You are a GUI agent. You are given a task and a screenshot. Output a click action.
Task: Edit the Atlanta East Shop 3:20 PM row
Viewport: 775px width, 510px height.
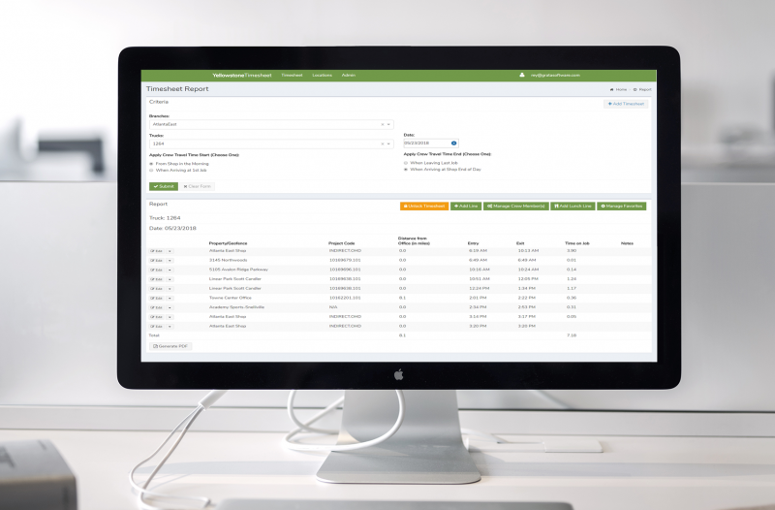[157, 327]
